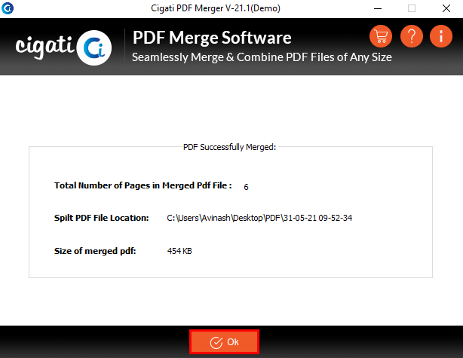Click the app icon in title bar
The image size is (463, 358).
click(x=8, y=8)
